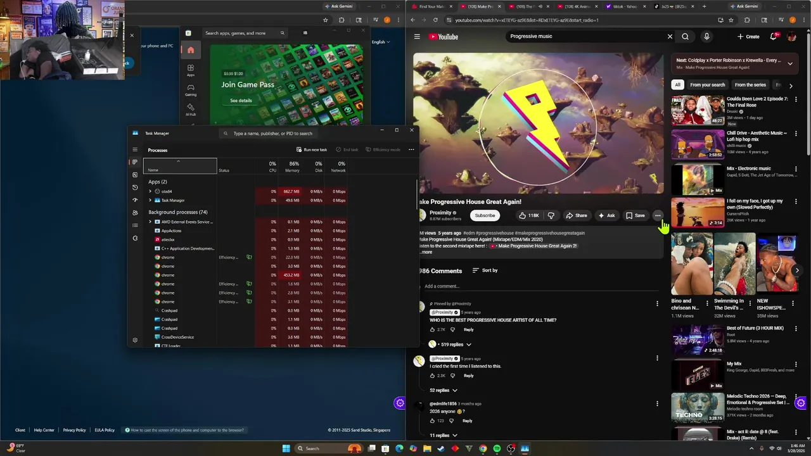
Task: Expand 519 replies on pinned comment
Action: pos(451,345)
